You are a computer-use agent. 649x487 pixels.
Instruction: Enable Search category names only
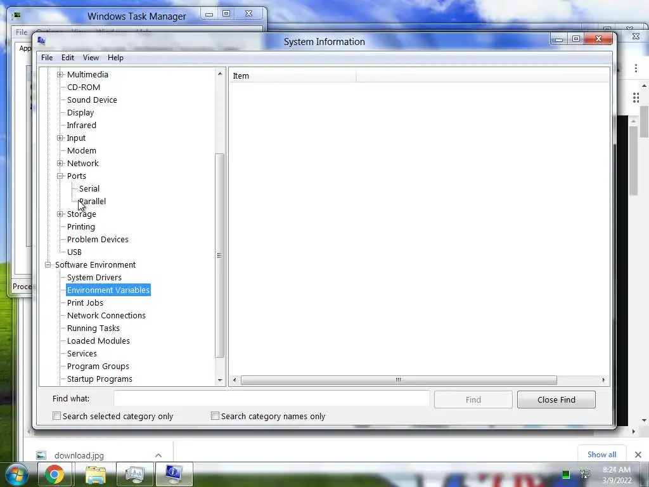pos(215,416)
